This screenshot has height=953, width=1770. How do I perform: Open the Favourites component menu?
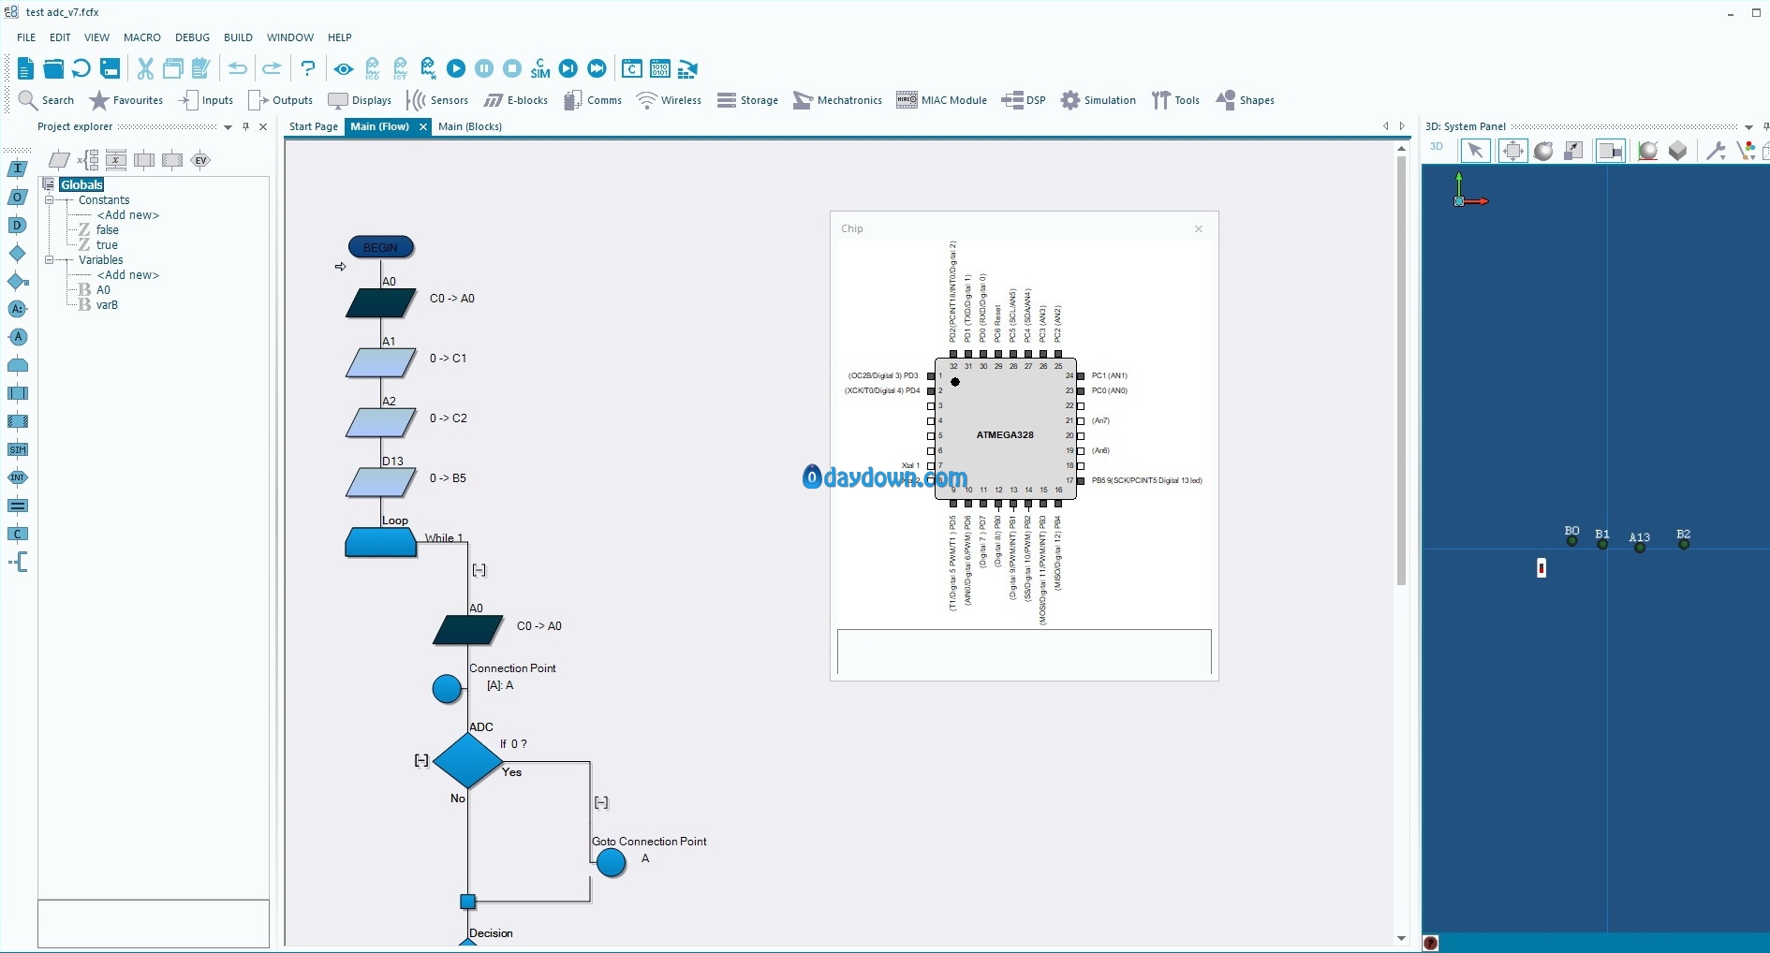[125, 100]
